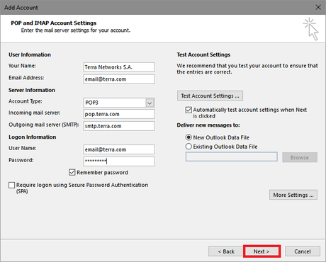Select the Outgoing mail server SMTP field
Viewport: 326px width, 262px height.
pos(119,126)
